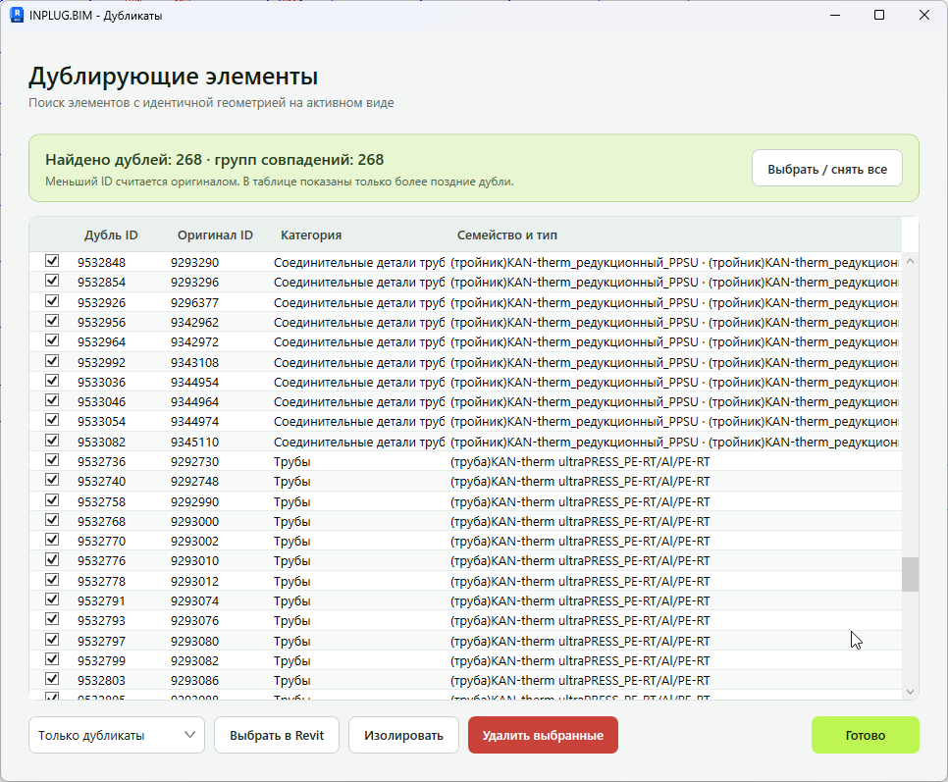This screenshot has width=948, height=782.
Task: Sort by the 'Оригинал ID' column header
Action: point(215,235)
